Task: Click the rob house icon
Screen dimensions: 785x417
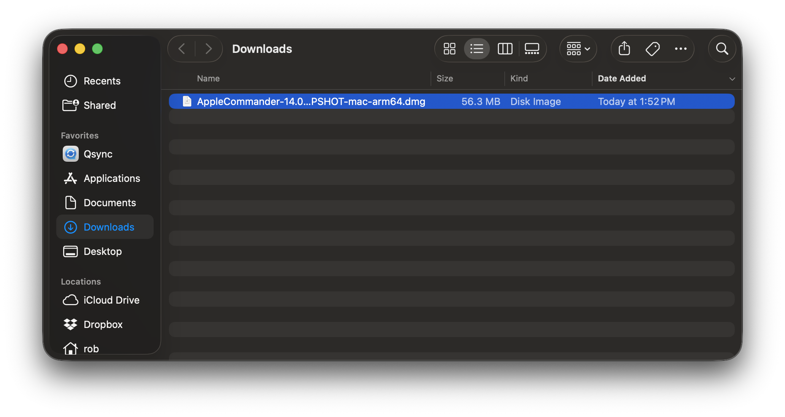Action: click(x=70, y=348)
